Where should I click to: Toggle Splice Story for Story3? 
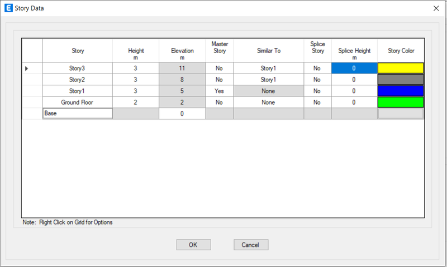[317, 68]
